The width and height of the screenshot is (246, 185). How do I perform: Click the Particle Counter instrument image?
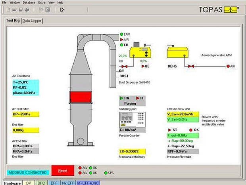click(x=132, y=120)
